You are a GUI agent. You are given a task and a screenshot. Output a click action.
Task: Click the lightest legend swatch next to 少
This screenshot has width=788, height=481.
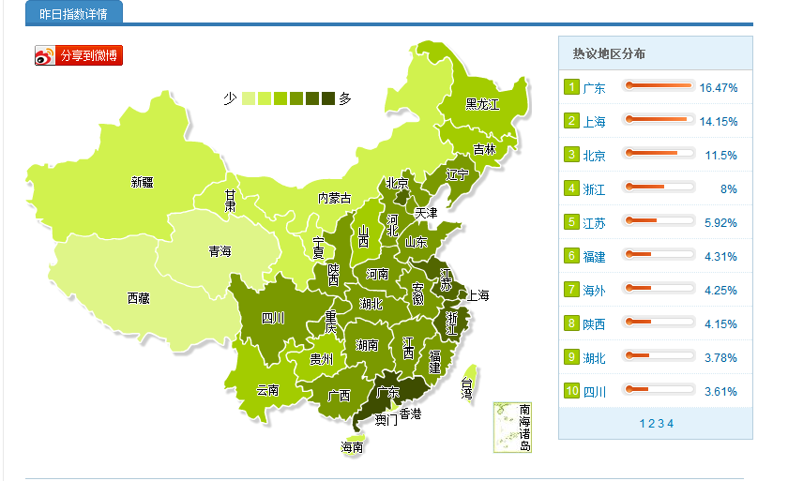pyautogui.click(x=248, y=98)
